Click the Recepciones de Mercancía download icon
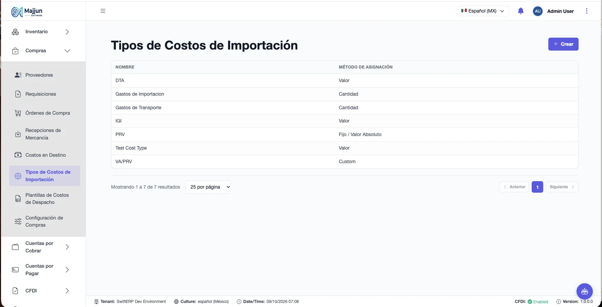Image resolution: width=602 pixels, height=307 pixels. [18, 134]
